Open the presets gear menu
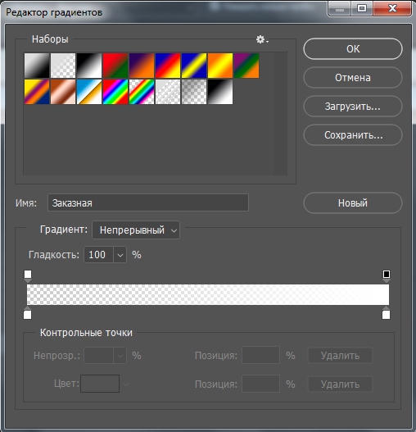The height and width of the screenshot is (432, 416). pyautogui.click(x=262, y=39)
